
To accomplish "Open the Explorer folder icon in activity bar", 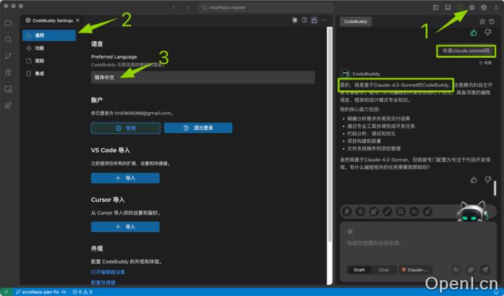I will coord(8,23).
